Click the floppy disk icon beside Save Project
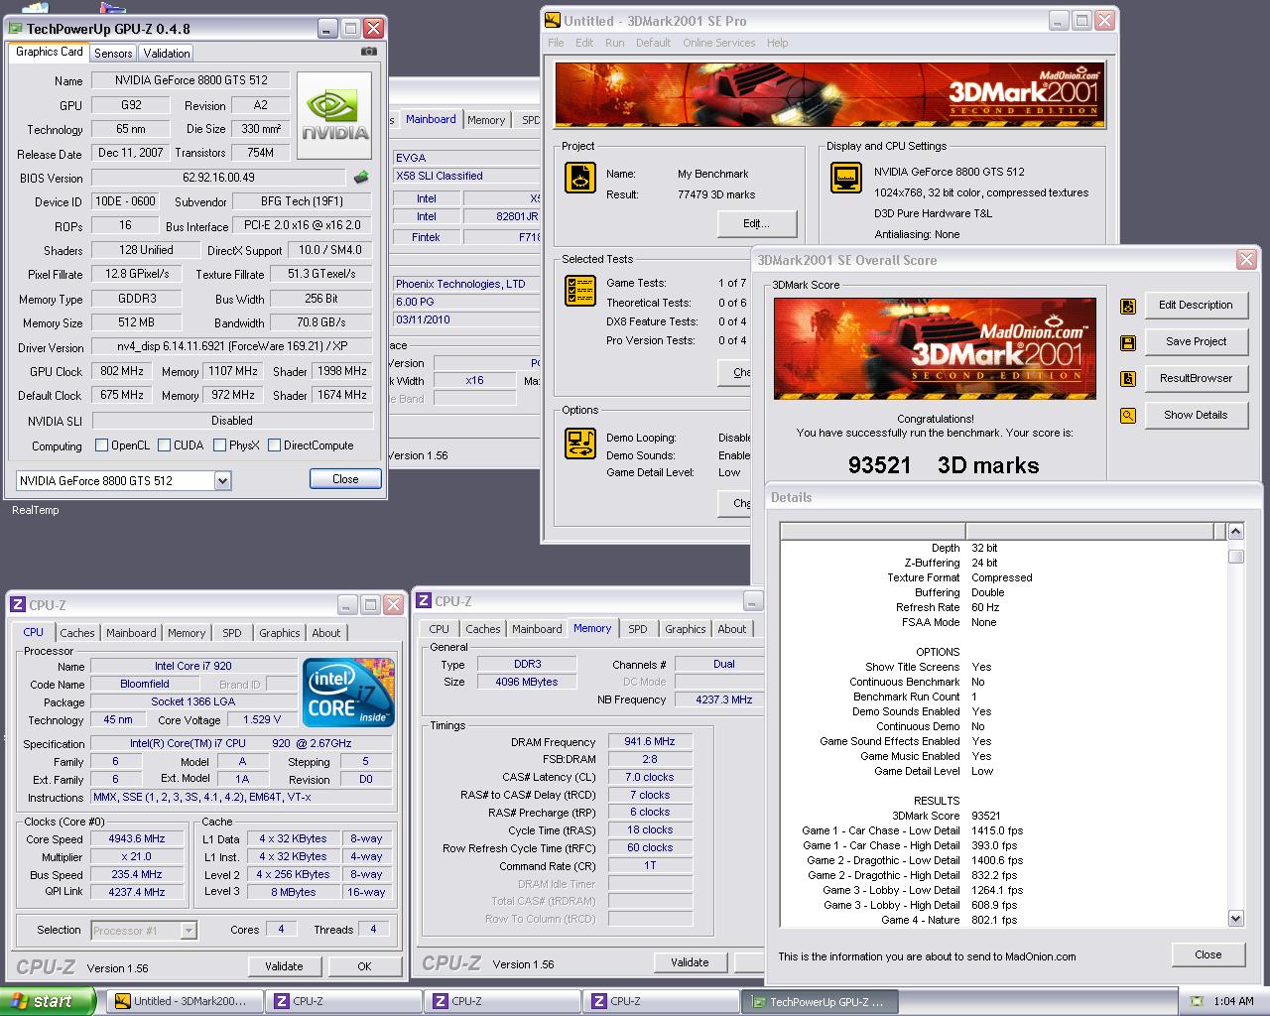1270x1016 pixels. (1128, 342)
